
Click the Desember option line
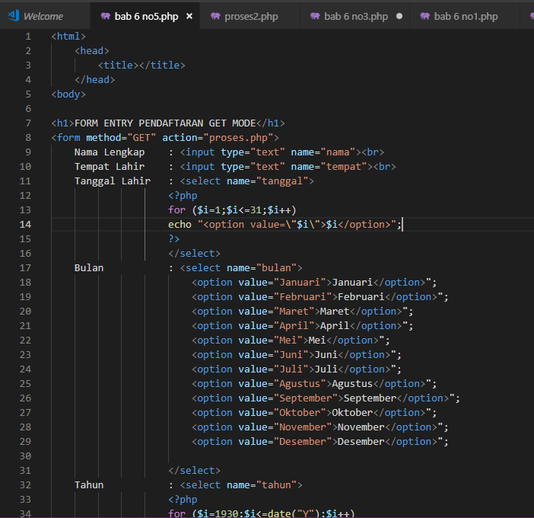coord(319,442)
